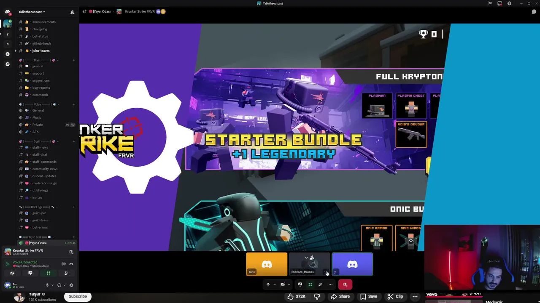Image resolution: width=540 pixels, height=303 pixels.
Task: Select Tarık's orange participant tile
Action: pyautogui.click(x=267, y=264)
